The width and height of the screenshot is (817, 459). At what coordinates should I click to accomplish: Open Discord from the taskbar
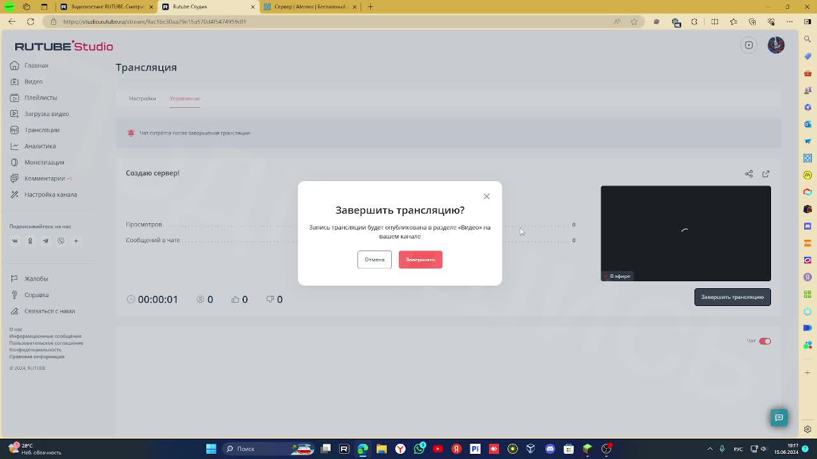(550, 449)
